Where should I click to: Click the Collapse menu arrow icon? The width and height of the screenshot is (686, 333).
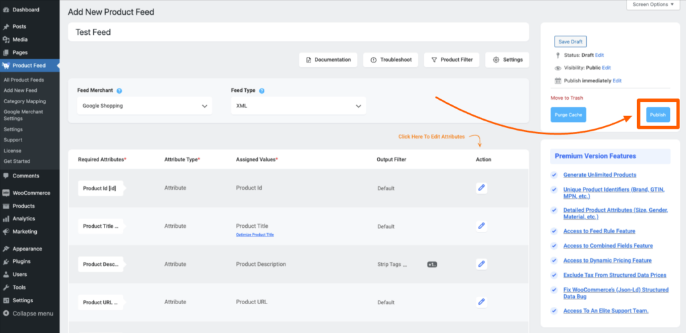(6, 314)
